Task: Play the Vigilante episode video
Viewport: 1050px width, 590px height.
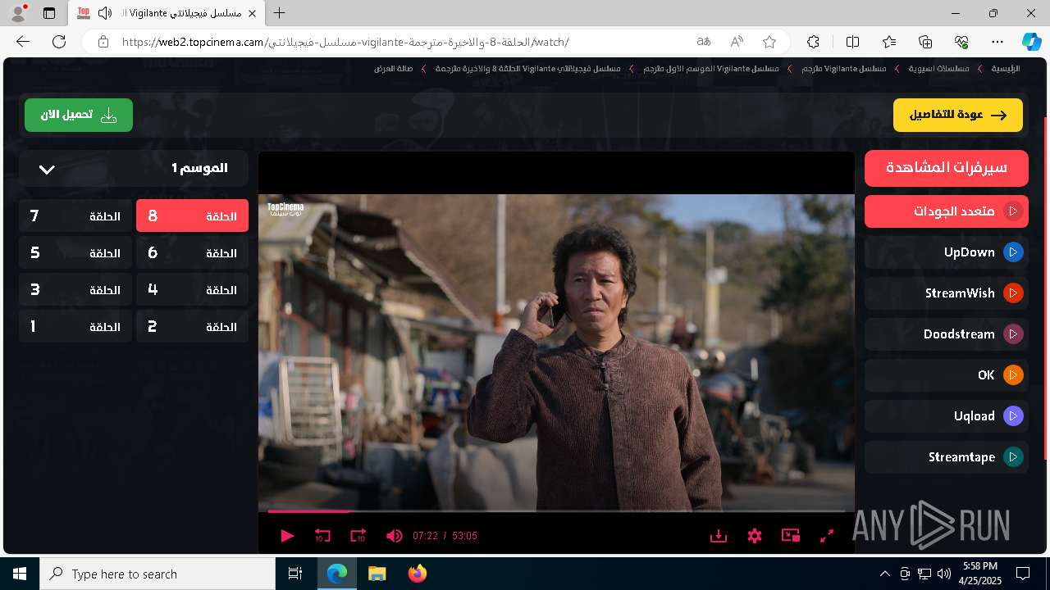Action: pos(287,536)
